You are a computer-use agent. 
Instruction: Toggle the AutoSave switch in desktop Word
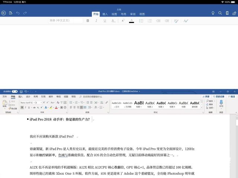[x=15, y=92]
